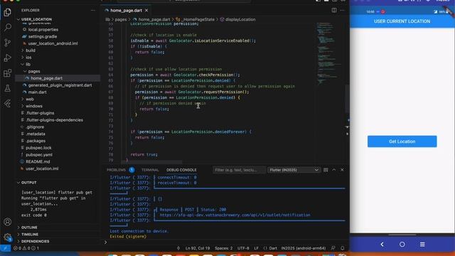The image size is (455, 256).
Task: Expand the TIMELINE section
Action: point(30,235)
